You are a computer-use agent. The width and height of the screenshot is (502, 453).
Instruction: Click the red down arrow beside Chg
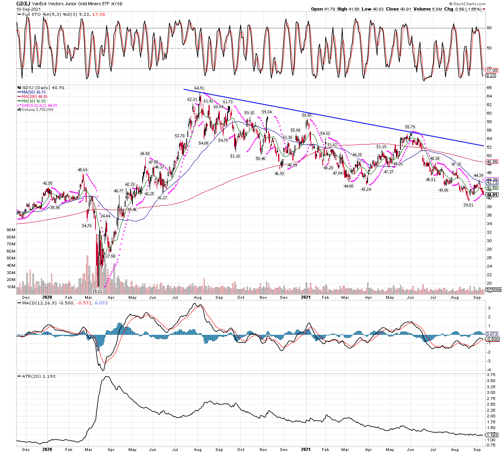click(x=484, y=9)
